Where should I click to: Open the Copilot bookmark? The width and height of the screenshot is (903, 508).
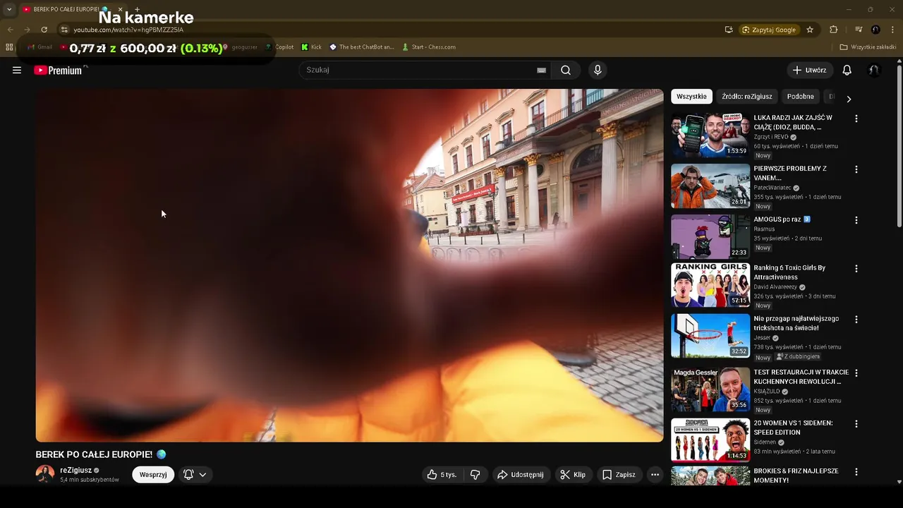279,47
